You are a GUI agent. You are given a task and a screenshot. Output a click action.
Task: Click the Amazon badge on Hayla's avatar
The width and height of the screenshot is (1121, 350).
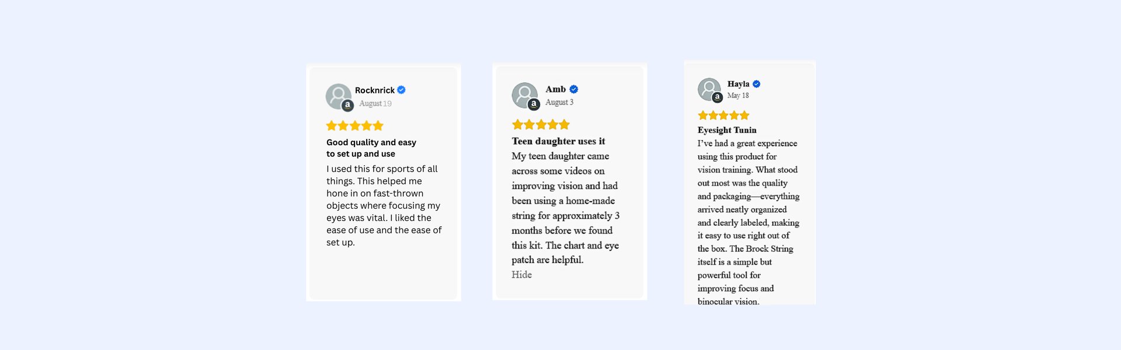coord(717,97)
